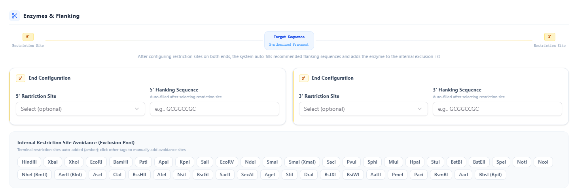Click the BbsI (BpiI) tag
The image size is (570, 192).
coord(490,175)
